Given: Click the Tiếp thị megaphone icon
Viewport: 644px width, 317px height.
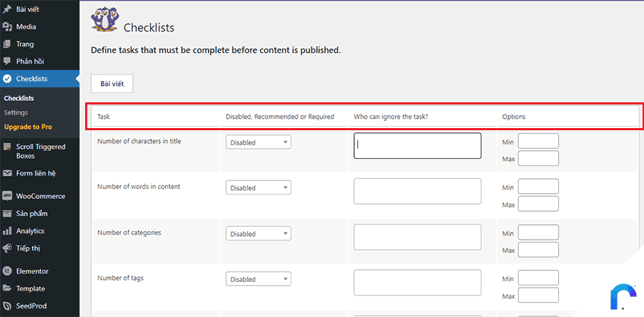Looking at the screenshot, I should (x=7, y=248).
